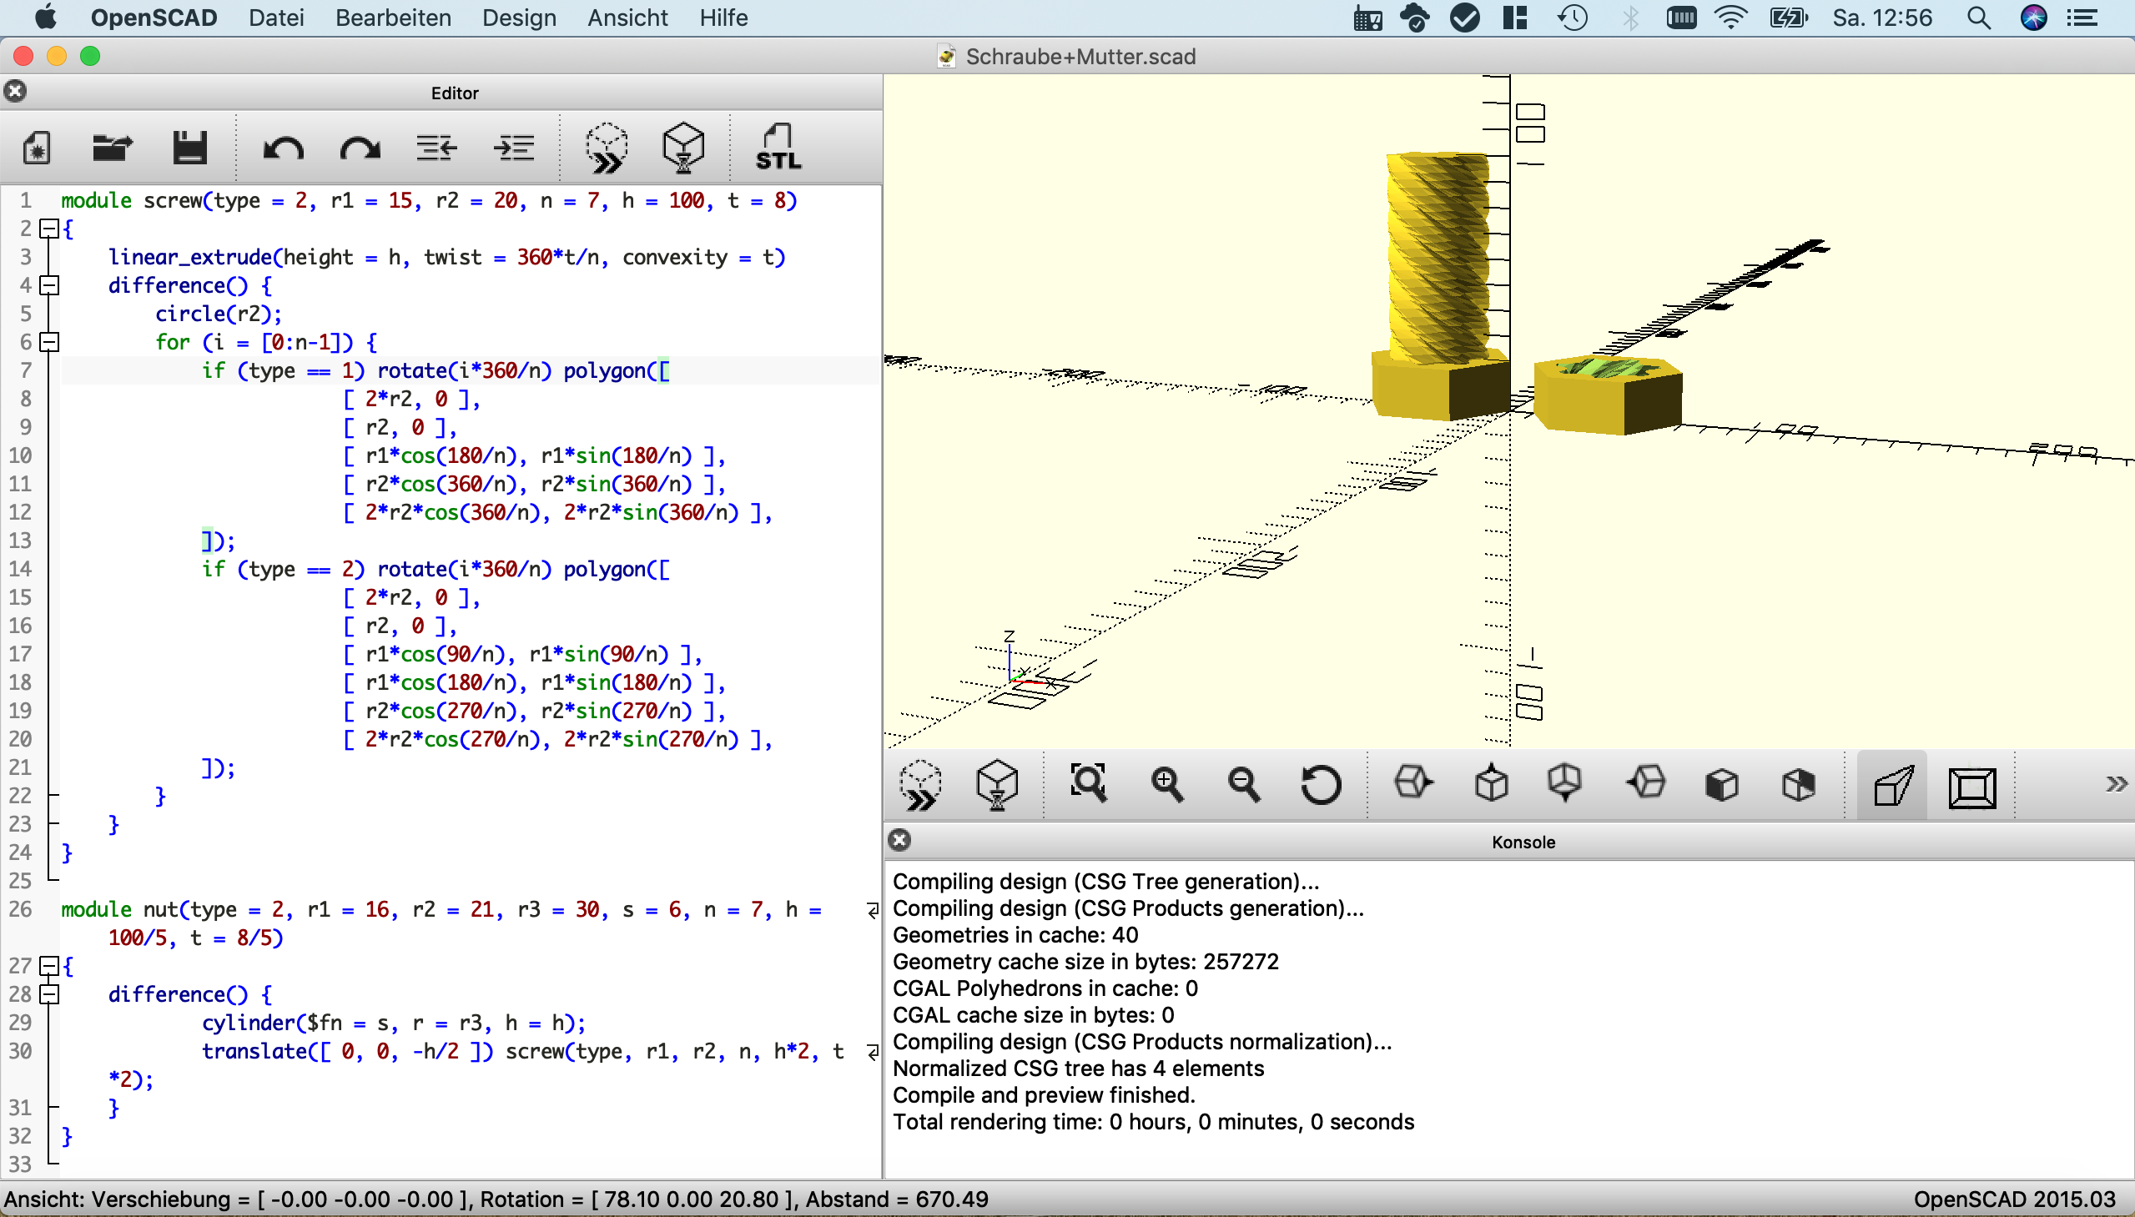Indent the selected code
Viewport: 2135px width, 1217px height.
coord(513,148)
